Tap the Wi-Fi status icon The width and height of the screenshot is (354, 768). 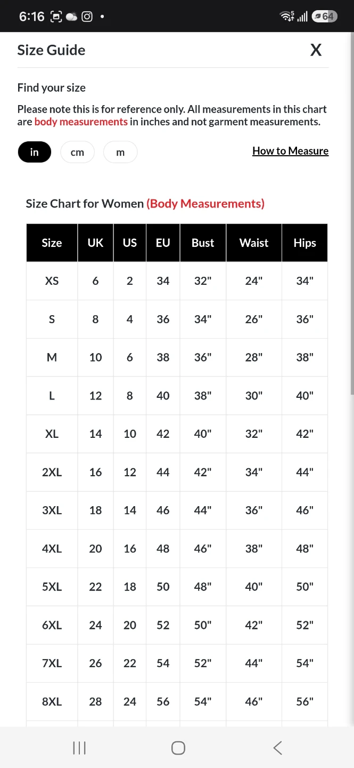click(x=287, y=17)
